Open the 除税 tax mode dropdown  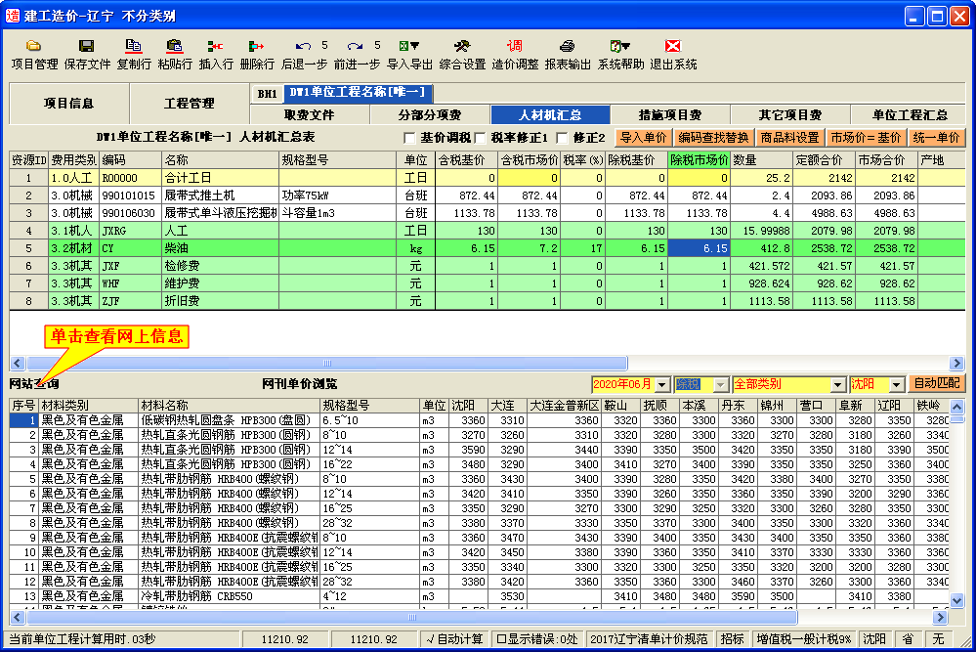pos(720,385)
